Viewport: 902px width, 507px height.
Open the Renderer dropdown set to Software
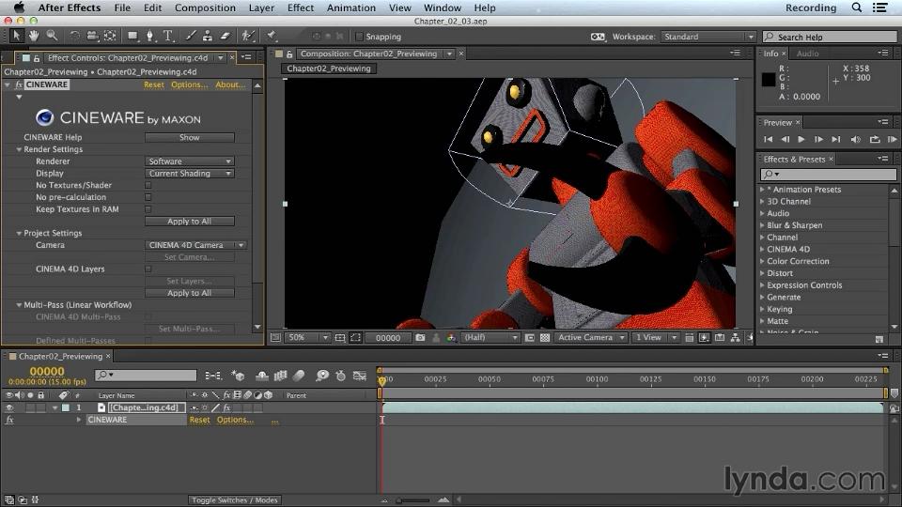tap(189, 161)
